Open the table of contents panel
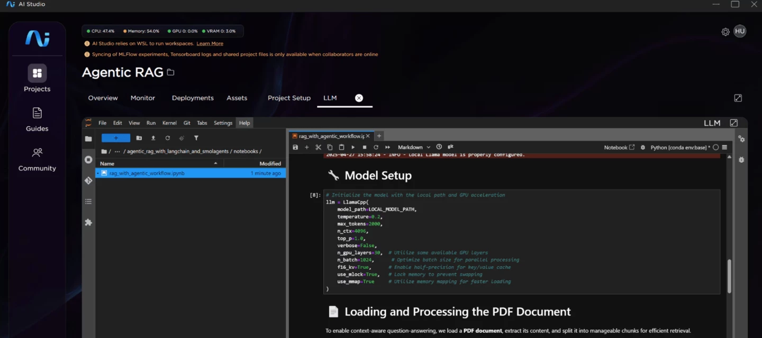Viewport: 762px width, 338px height. [88, 201]
